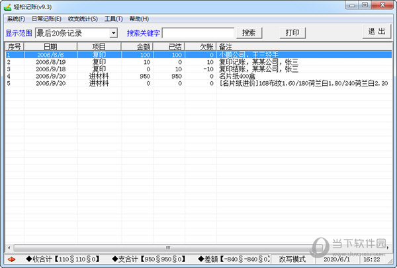
Task: Open the 收支统计(S) menu
Action: tap(83, 19)
